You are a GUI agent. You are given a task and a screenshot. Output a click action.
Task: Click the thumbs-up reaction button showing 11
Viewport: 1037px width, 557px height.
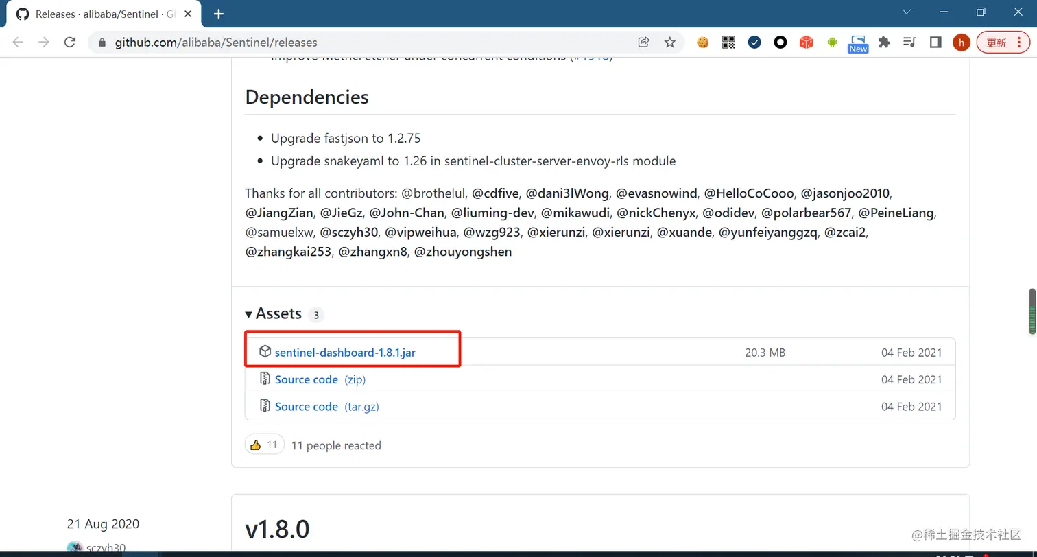(x=264, y=445)
